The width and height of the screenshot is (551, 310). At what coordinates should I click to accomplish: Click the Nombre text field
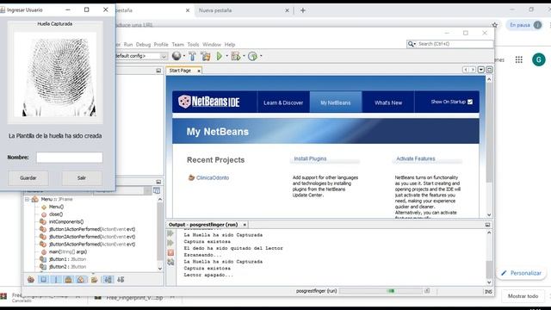[70, 158]
